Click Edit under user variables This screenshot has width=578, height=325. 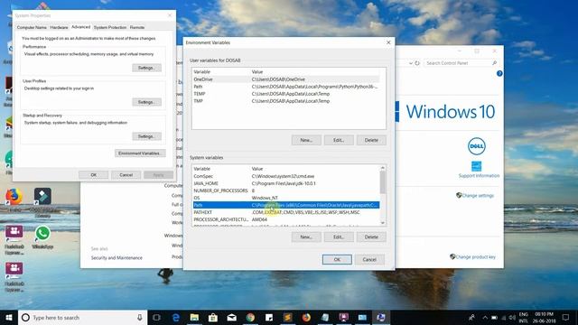(339, 141)
